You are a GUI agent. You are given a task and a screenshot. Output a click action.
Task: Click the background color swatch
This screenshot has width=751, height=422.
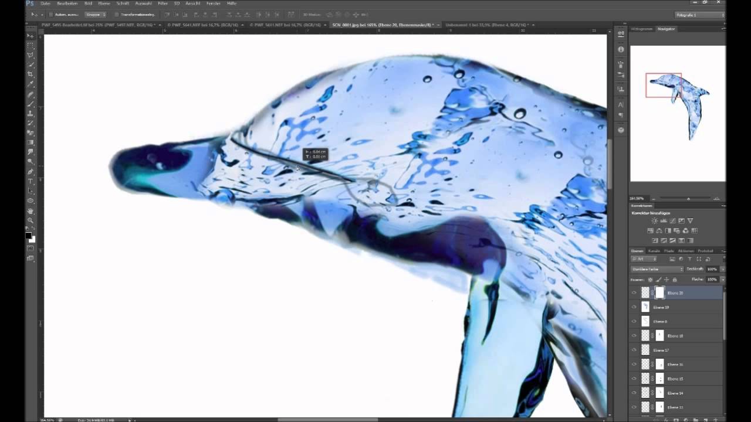(32, 239)
